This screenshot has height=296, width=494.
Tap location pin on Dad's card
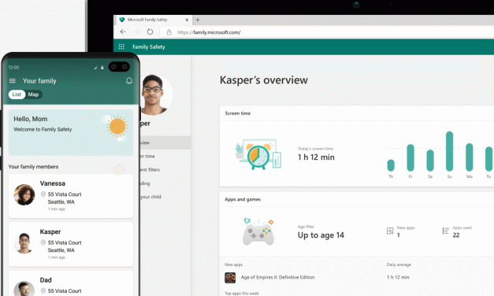[43, 291]
